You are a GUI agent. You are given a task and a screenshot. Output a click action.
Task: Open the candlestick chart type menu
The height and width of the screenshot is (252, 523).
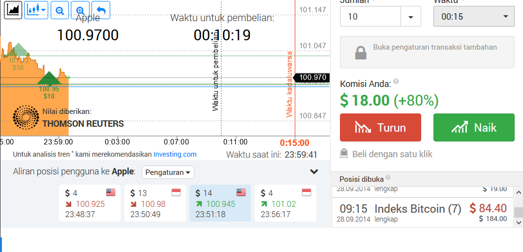tap(36, 10)
